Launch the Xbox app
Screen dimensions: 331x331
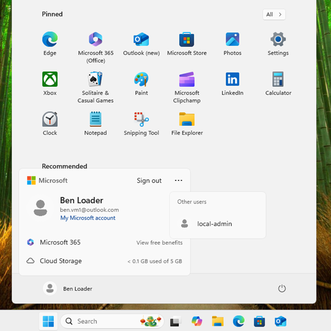point(50,84)
